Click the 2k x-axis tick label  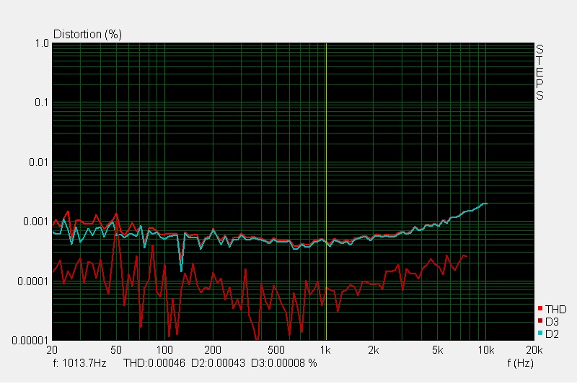point(374,350)
